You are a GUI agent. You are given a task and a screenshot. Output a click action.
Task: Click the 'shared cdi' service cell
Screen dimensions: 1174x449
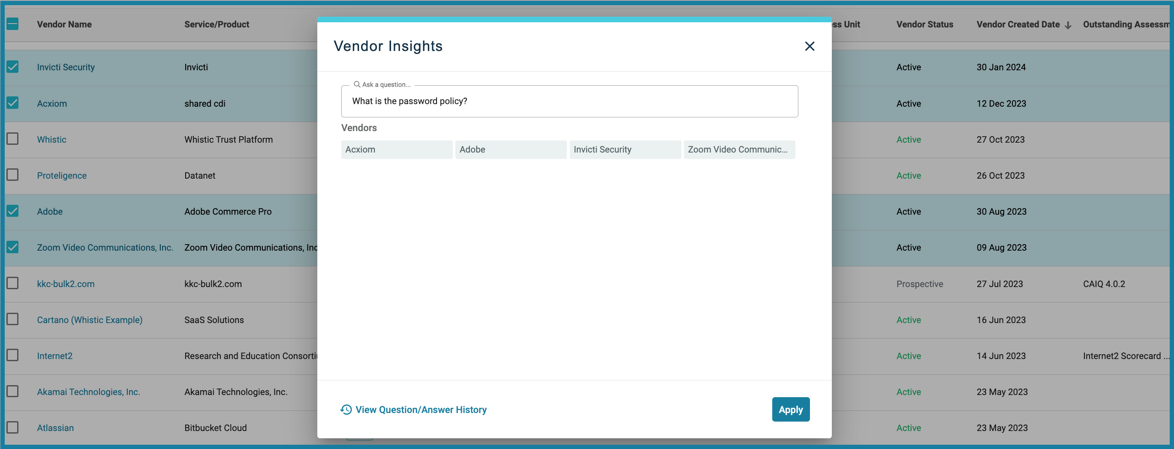point(205,103)
